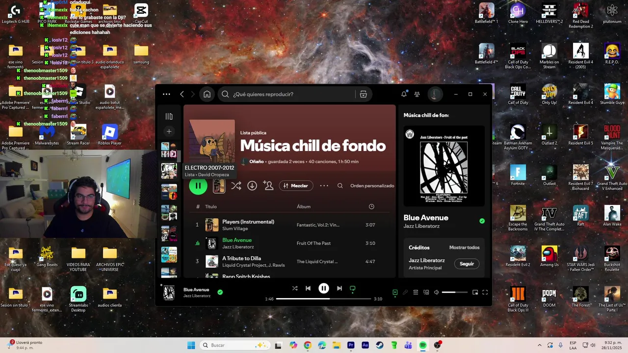This screenshot has width=628, height=353.
Task: Toggle saved checkmark in now-playing panel
Action: coord(482,221)
